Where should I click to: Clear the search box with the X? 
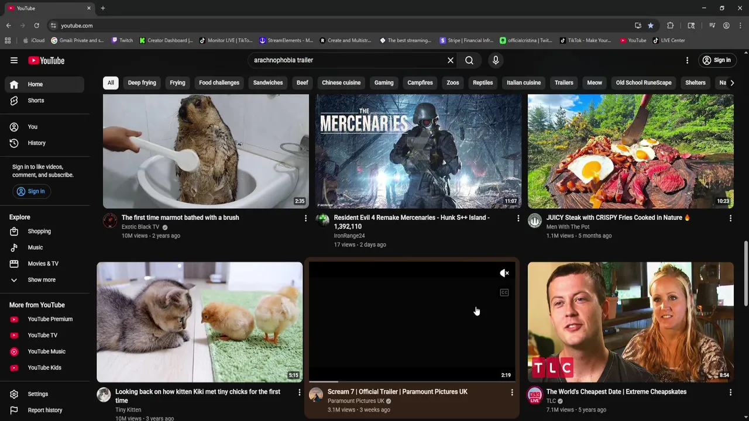pos(451,60)
